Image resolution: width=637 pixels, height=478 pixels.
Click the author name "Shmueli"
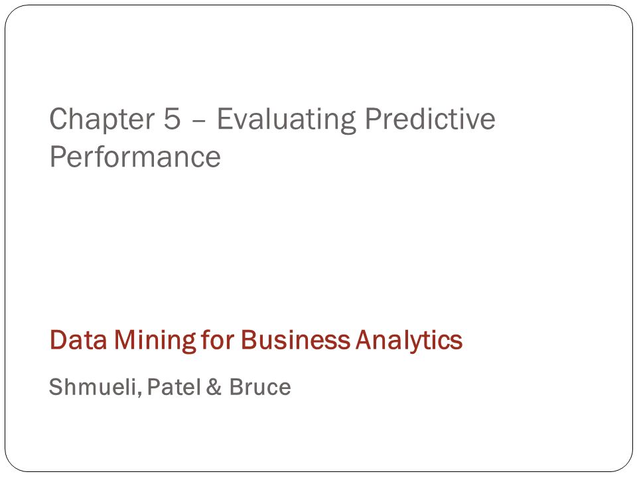tap(93, 386)
